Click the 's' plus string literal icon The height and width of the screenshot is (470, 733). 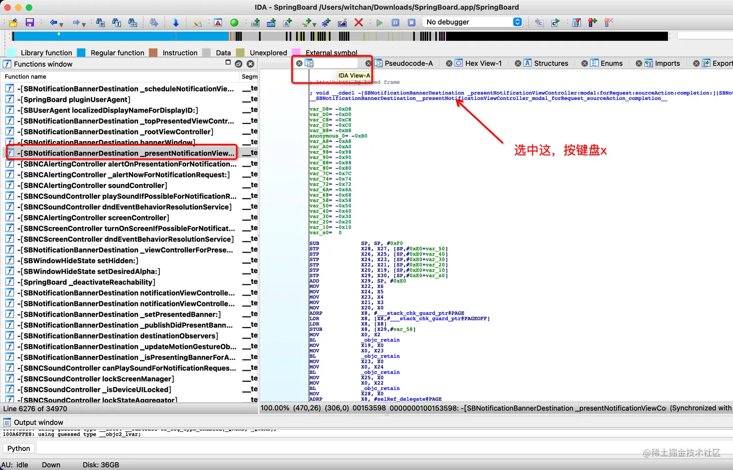click(x=306, y=22)
